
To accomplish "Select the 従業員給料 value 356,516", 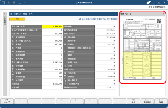I will tap(53, 69).
